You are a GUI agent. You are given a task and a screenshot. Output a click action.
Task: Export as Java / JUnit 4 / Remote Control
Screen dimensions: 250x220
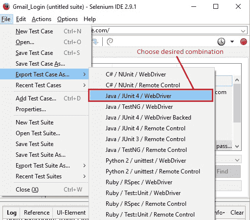click(152, 128)
